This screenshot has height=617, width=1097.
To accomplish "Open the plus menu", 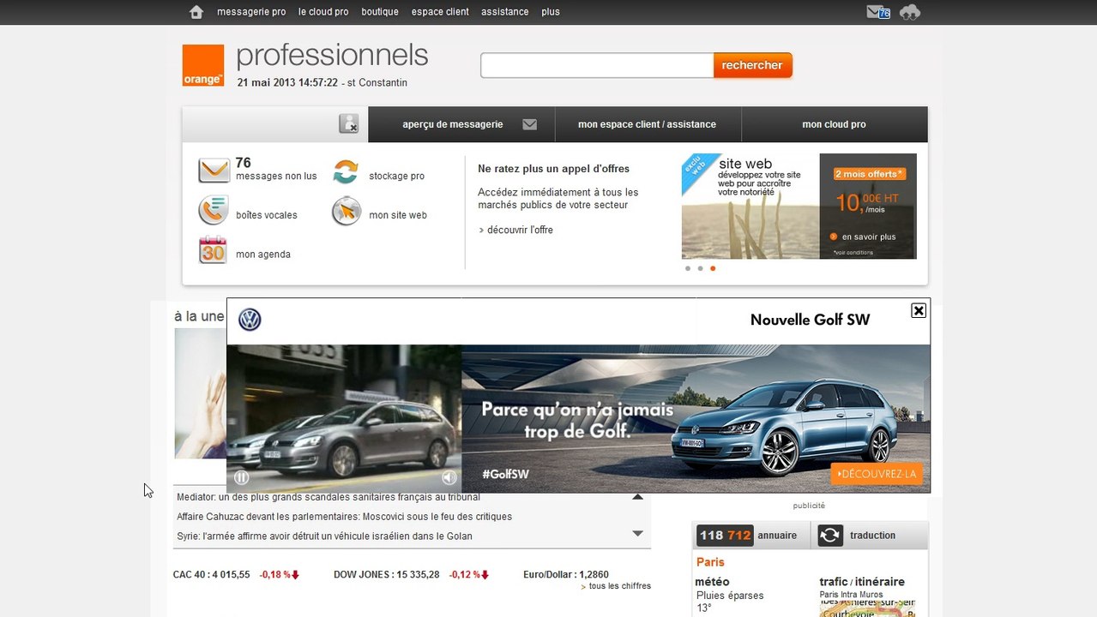I will point(551,12).
